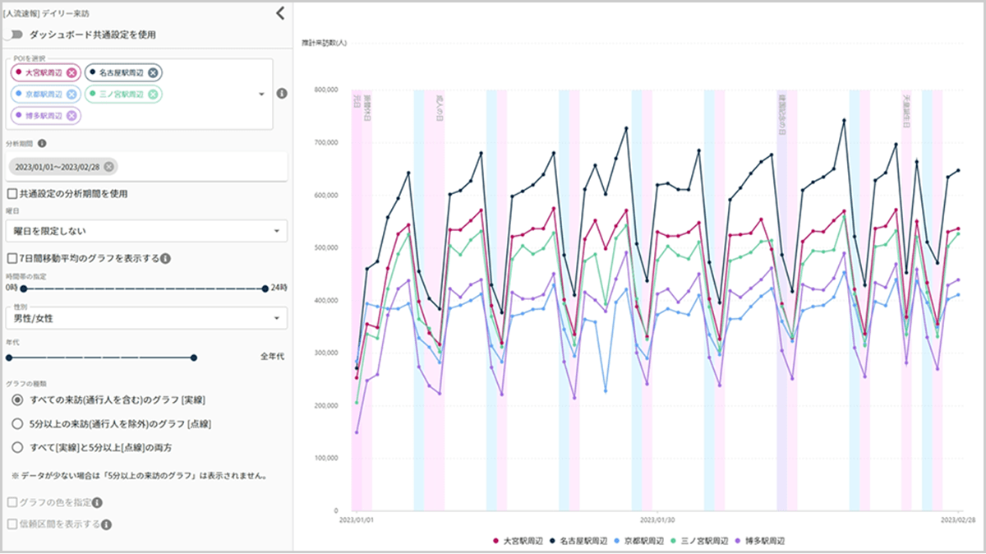
Task: Click info icon beside POI selector
Action: (x=281, y=94)
